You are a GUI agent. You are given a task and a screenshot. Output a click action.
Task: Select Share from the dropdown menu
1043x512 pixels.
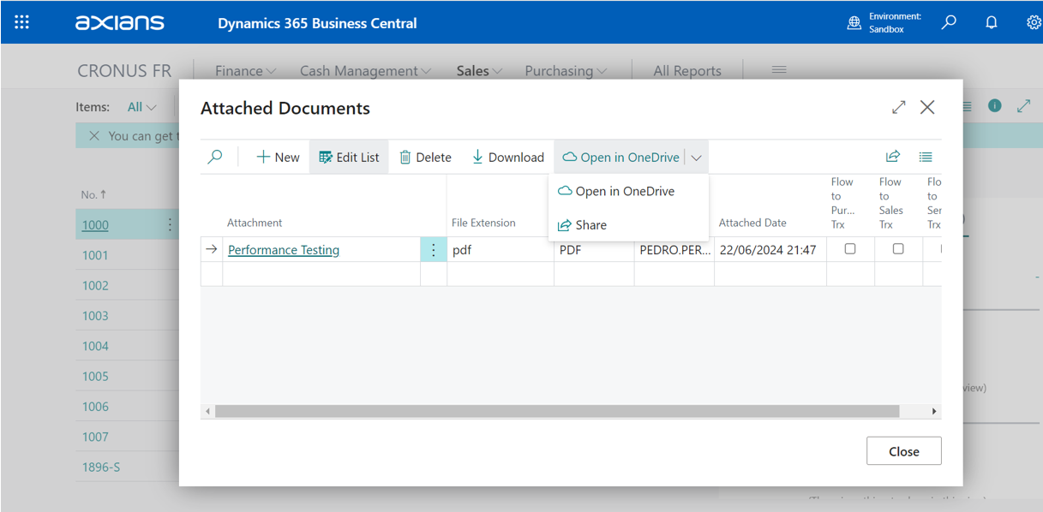(x=590, y=225)
